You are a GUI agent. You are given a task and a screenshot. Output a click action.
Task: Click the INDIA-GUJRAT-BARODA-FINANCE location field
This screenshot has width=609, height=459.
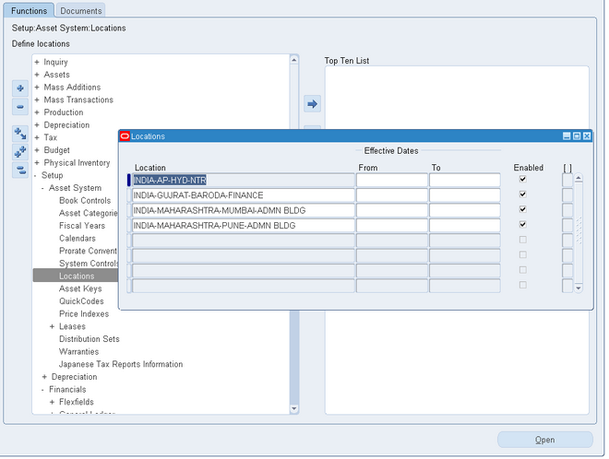(243, 195)
